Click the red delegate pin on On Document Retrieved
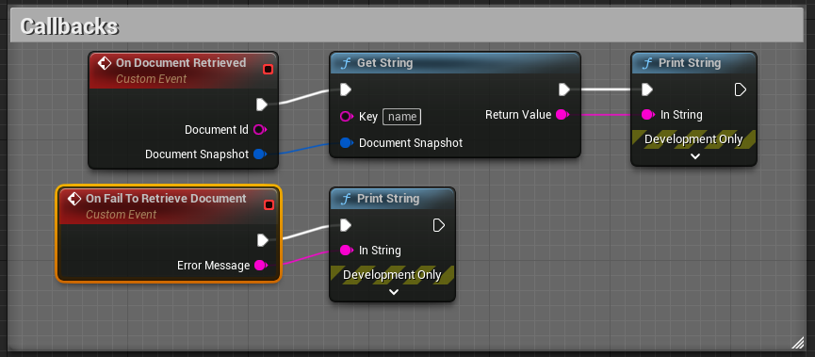This screenshot has width=815, height=357. [x=269, y=69]
